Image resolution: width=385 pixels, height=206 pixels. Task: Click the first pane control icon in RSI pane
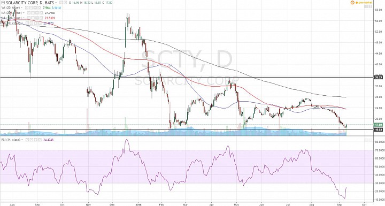click(366, 140)
